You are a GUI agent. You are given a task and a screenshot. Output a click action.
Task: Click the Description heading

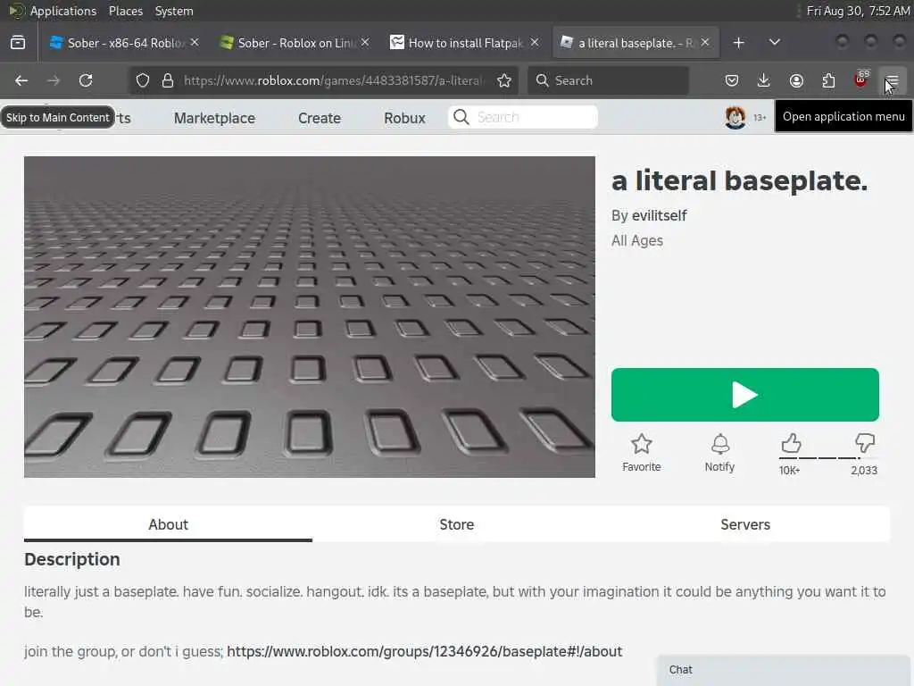coord(72,559)
